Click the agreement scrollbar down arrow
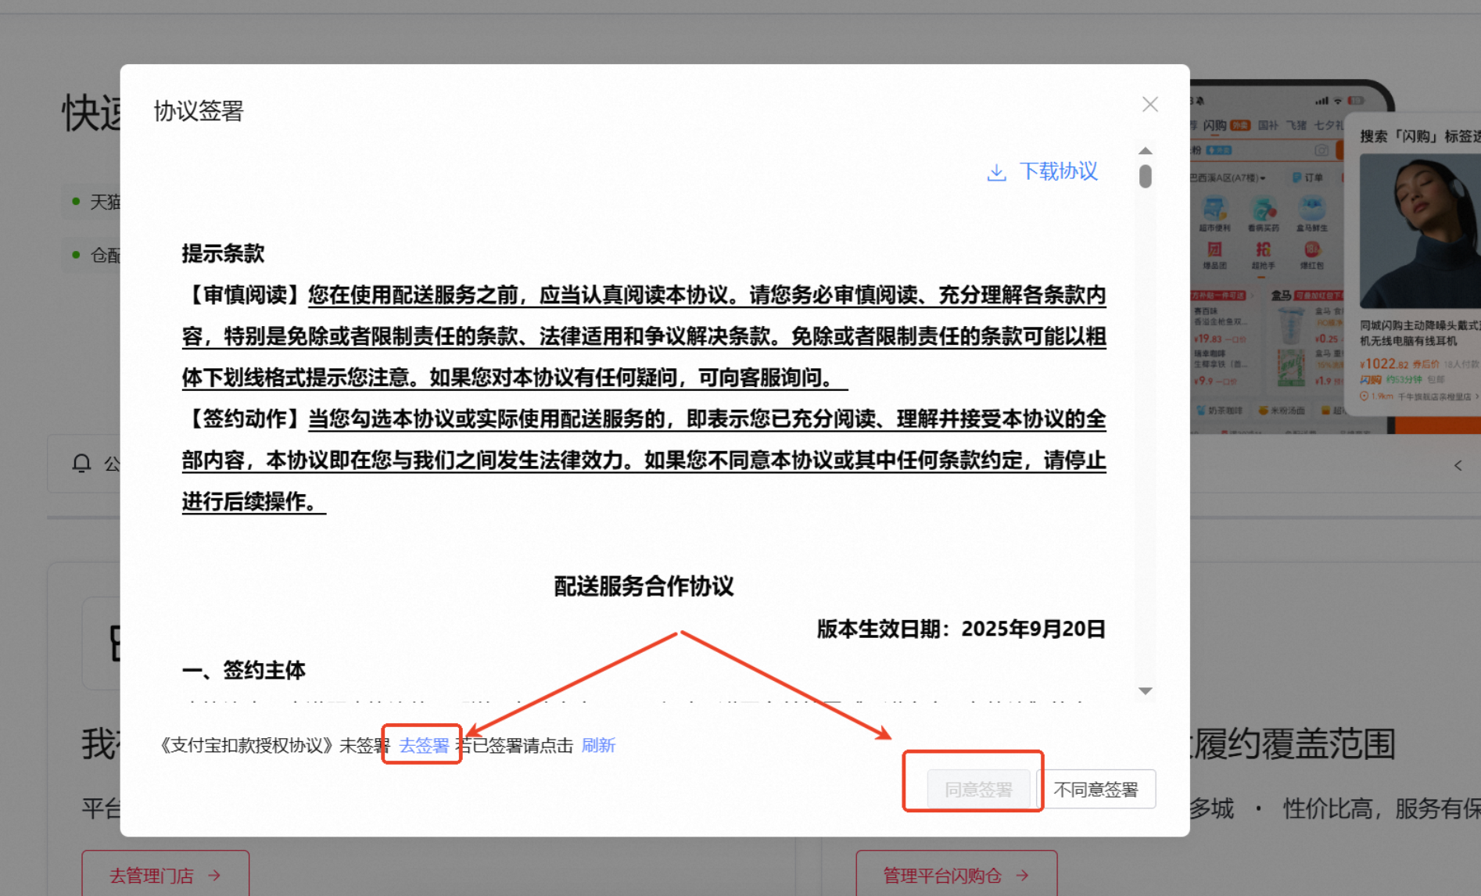This screenshot has width=1481, height=896. pyautogui.click(x=1146, y=690)
